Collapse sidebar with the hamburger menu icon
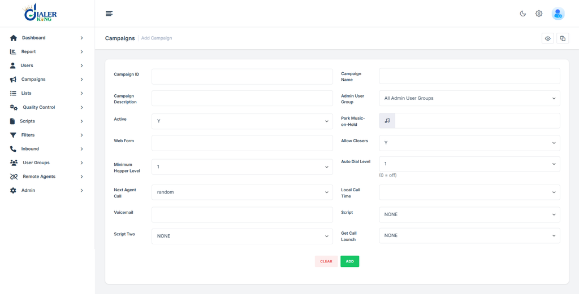This screenshot has height=294, width=579. pyautogui.click(x=109, y=14)
